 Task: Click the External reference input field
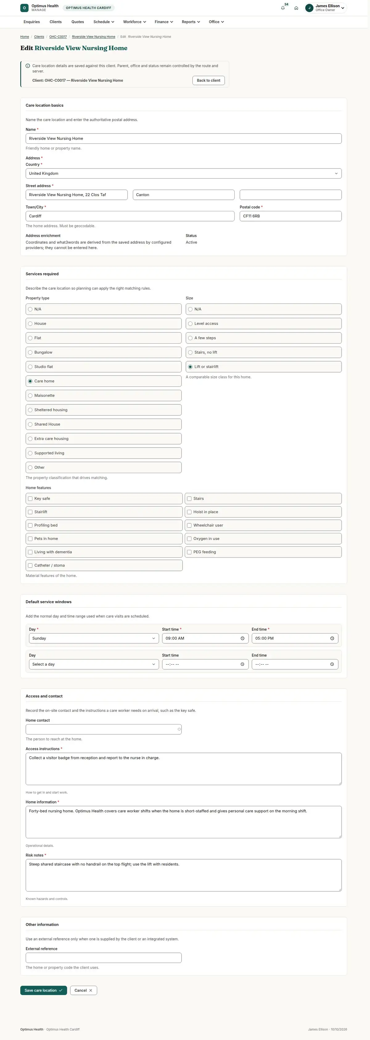104,958
